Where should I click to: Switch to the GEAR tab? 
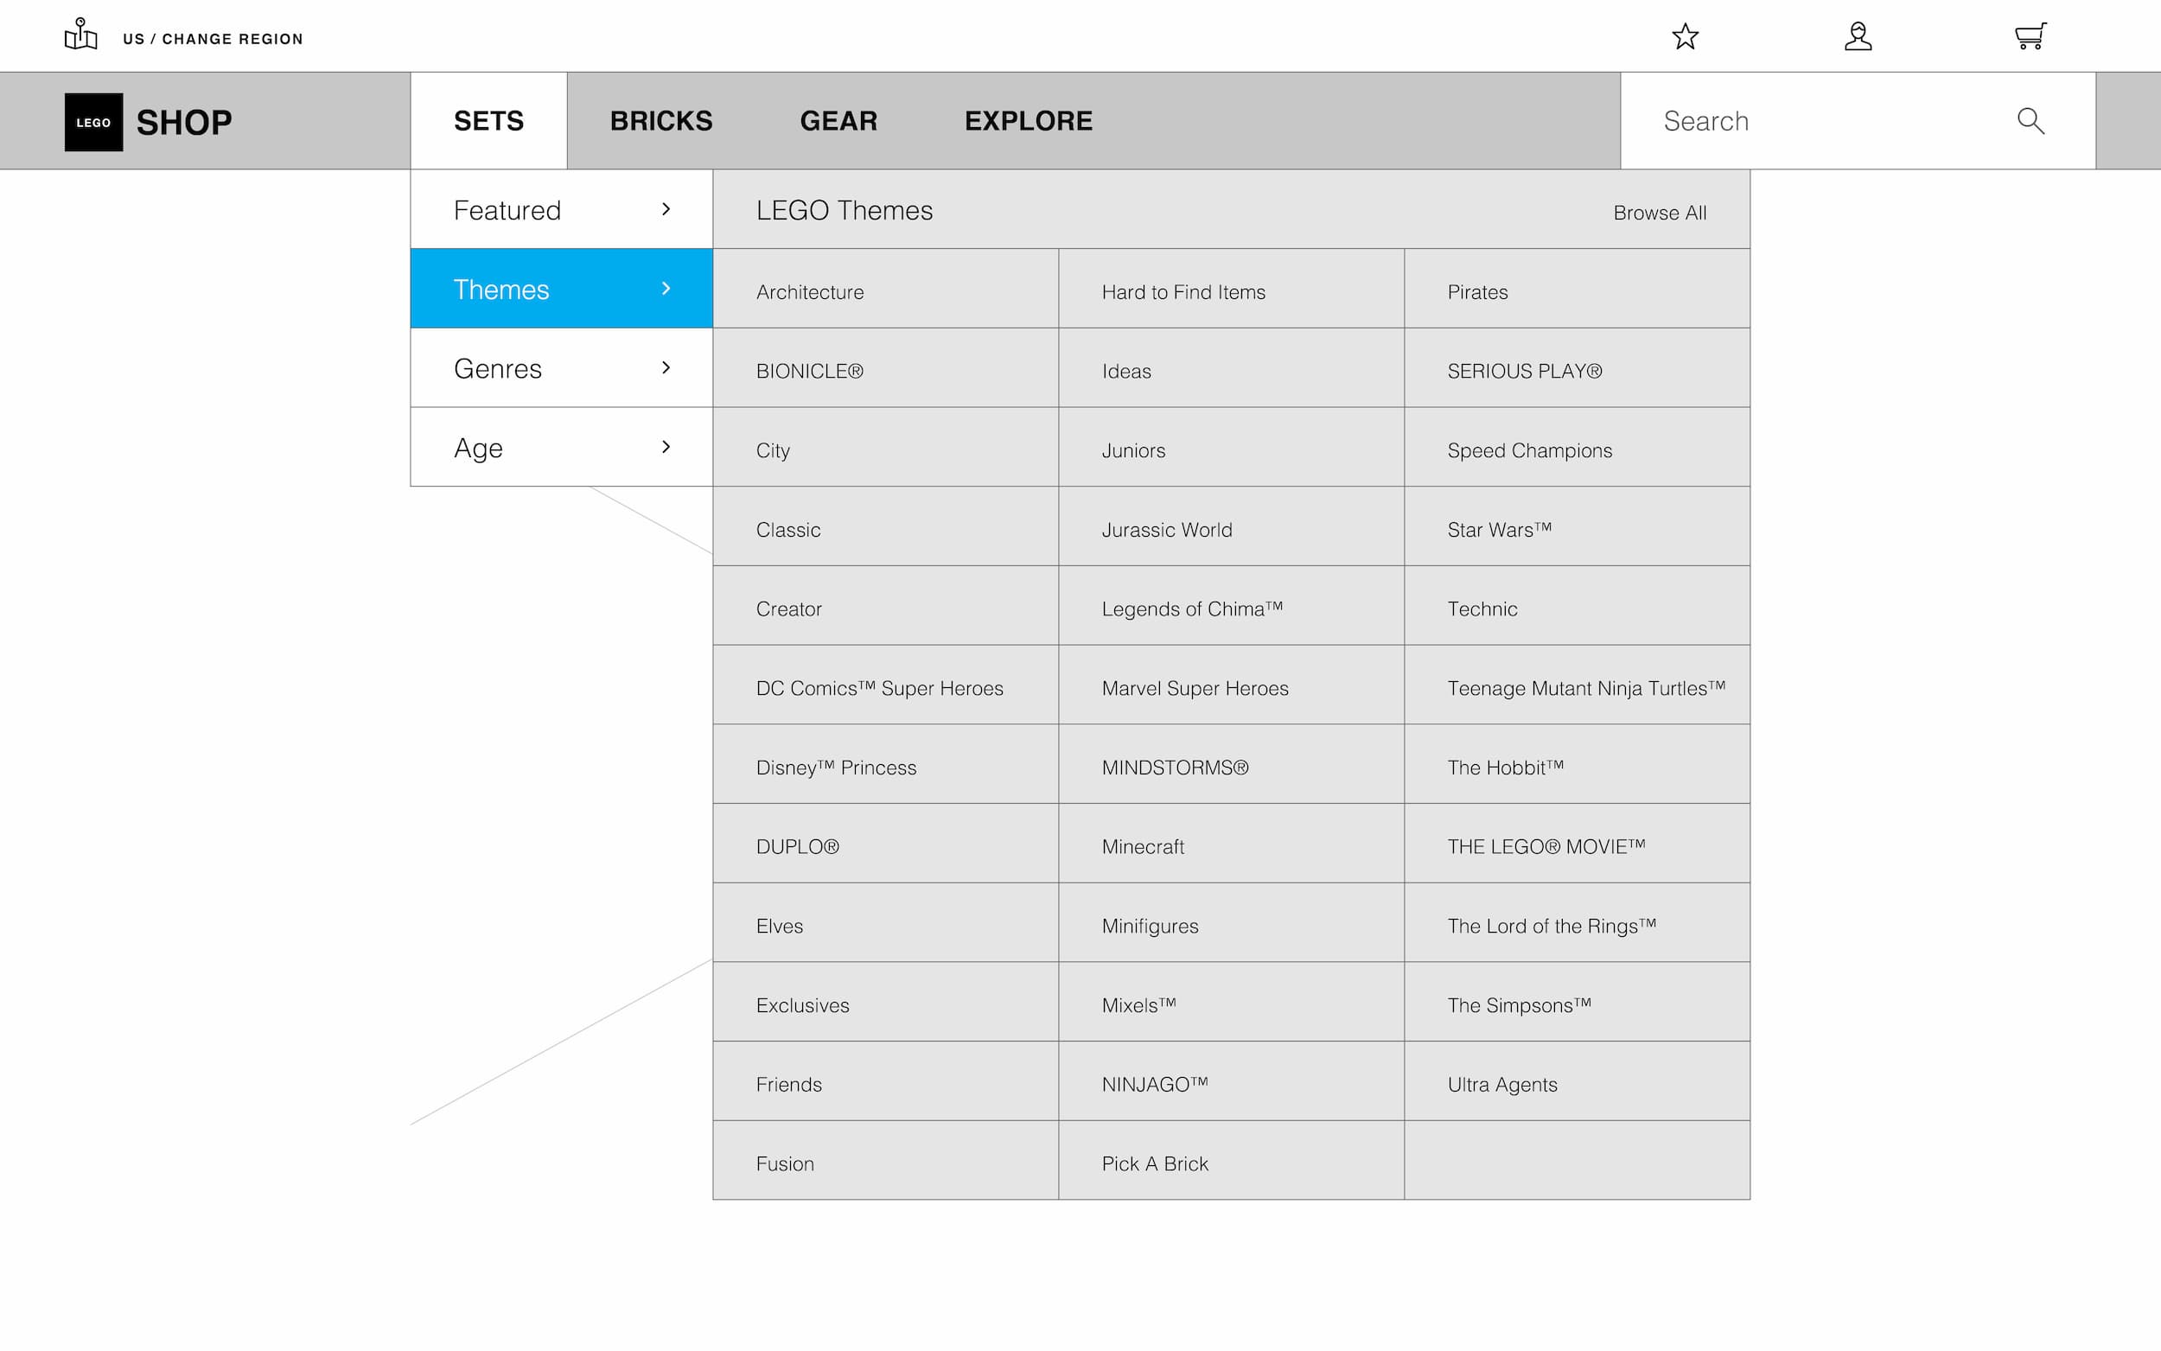pos(838,121)
